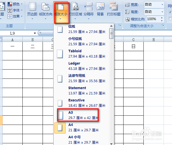Click the paper size list scroll up arrow
This screenshot has height=145, width=172.
111,26
